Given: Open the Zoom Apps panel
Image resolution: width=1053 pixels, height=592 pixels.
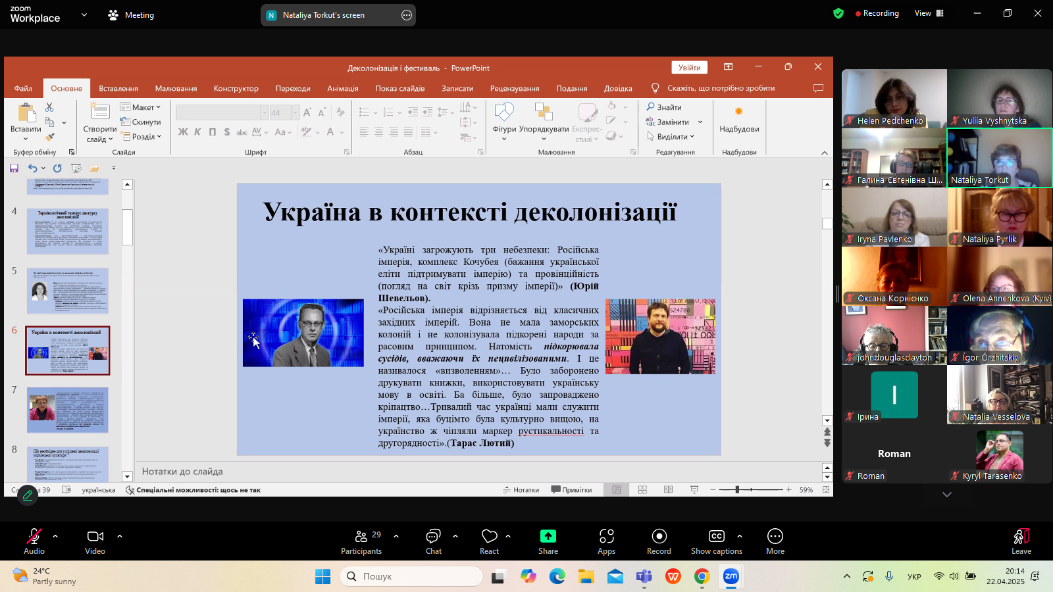Looking at the screenshot, I should (x=606, y=541).
